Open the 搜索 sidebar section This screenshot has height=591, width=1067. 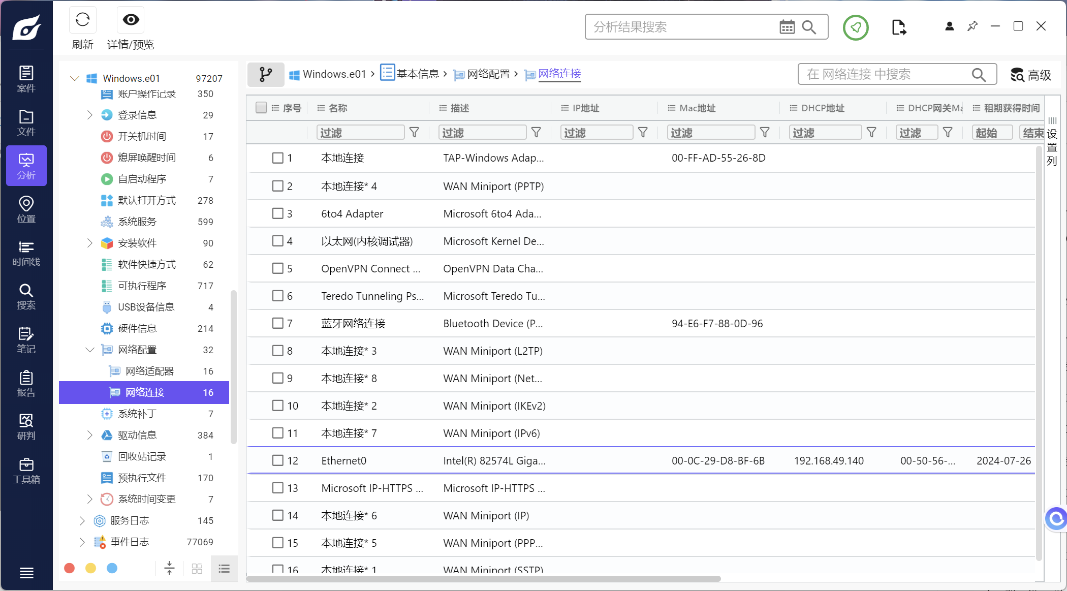[26, 297]
